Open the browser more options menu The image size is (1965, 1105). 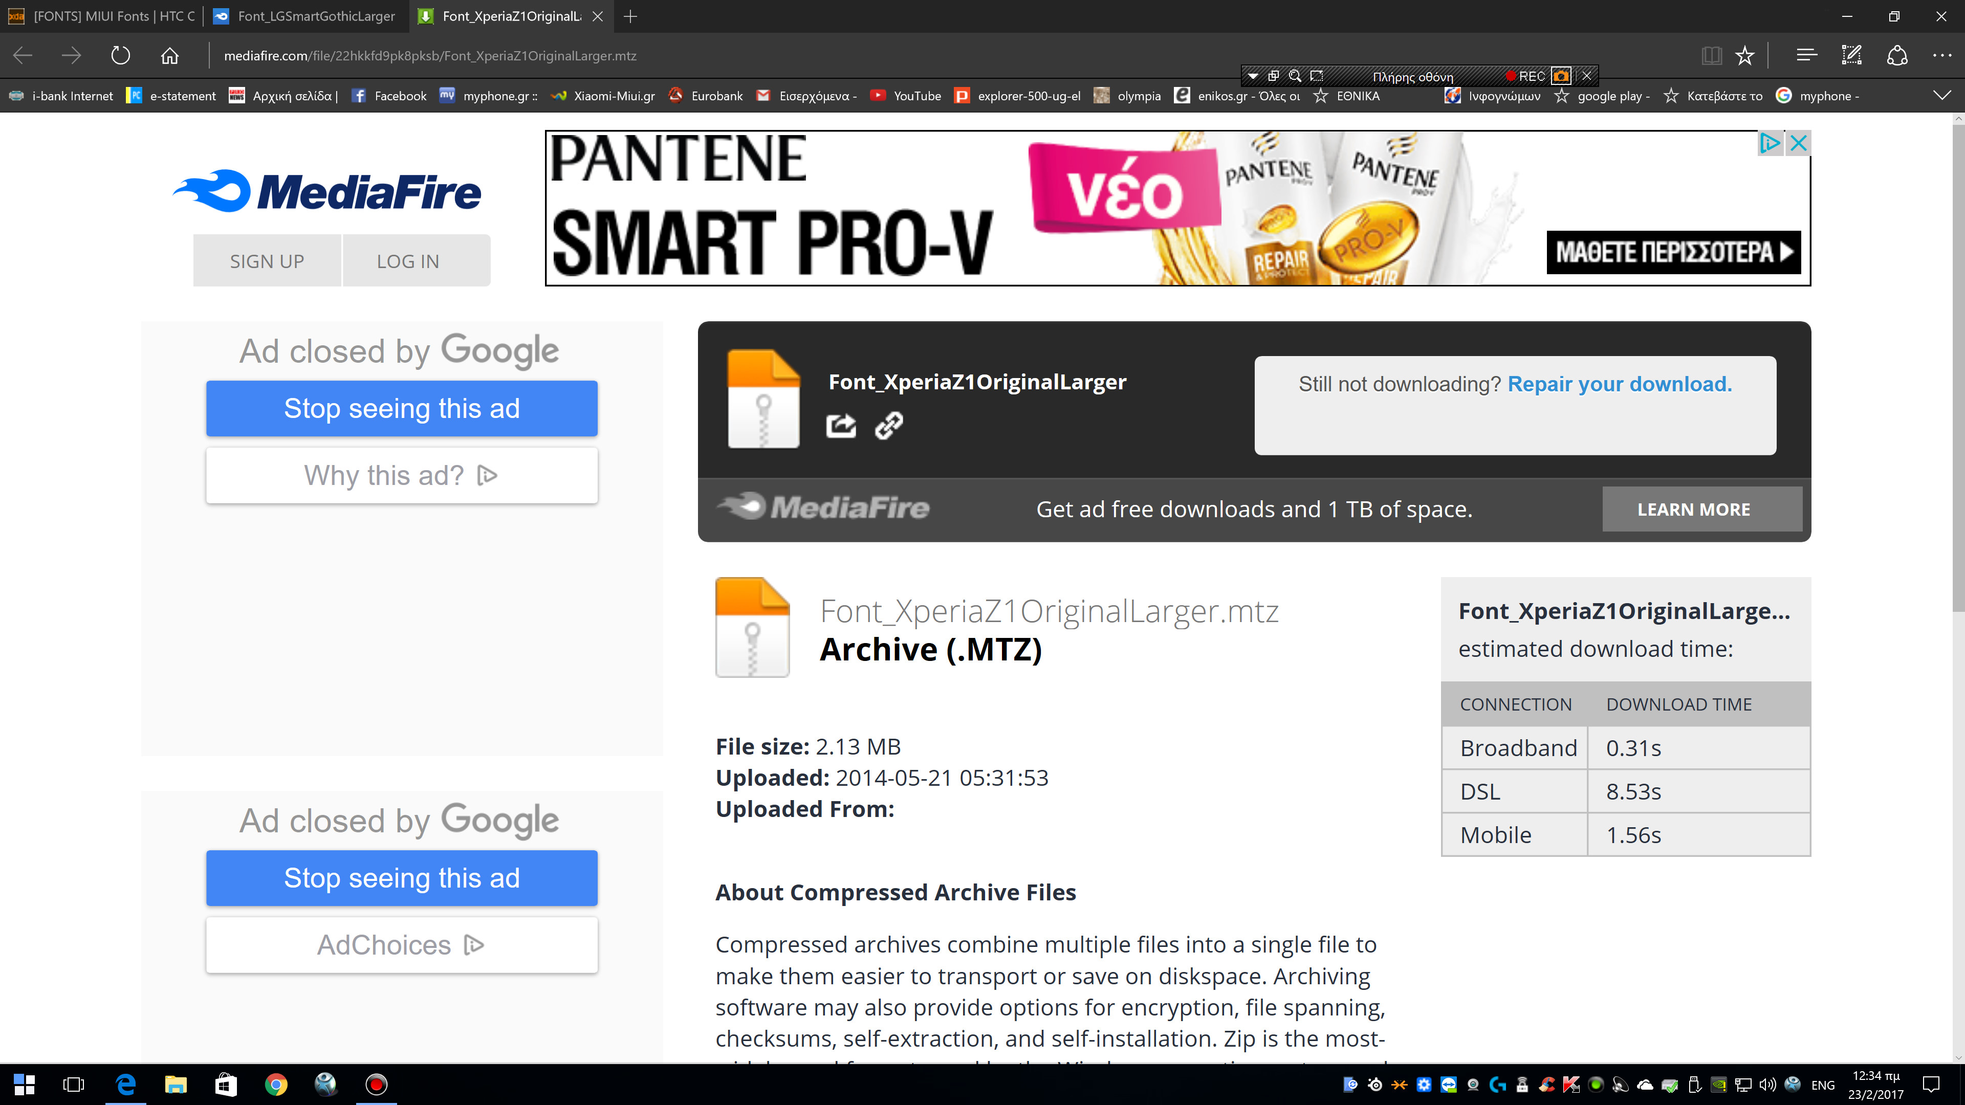click(1942, 56)
